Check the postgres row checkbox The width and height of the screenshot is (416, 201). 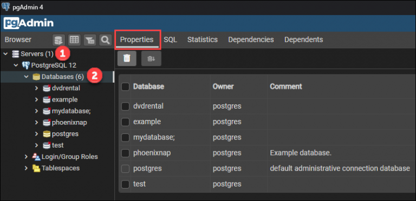pyautogui.click(x=125, y=169)
